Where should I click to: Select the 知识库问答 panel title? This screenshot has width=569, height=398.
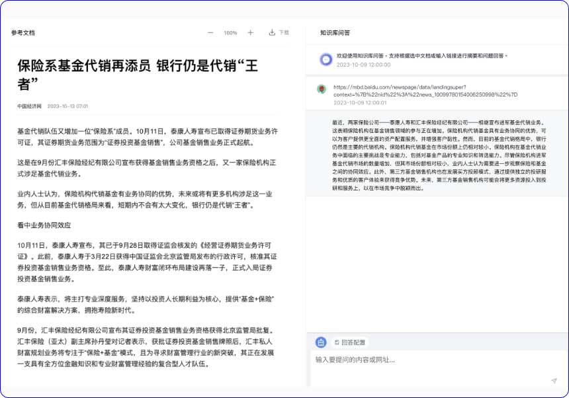[335, 32]
